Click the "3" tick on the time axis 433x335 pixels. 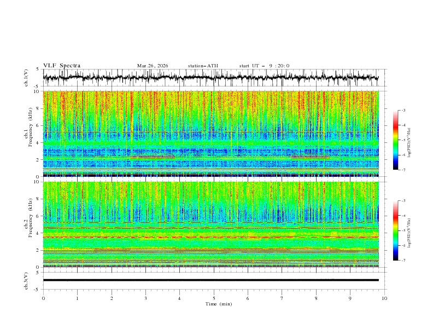tap(145, 298)
